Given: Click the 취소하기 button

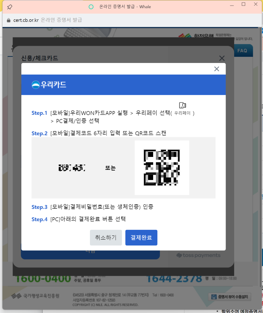Looking at the screenshot, I should coord(106,238).
